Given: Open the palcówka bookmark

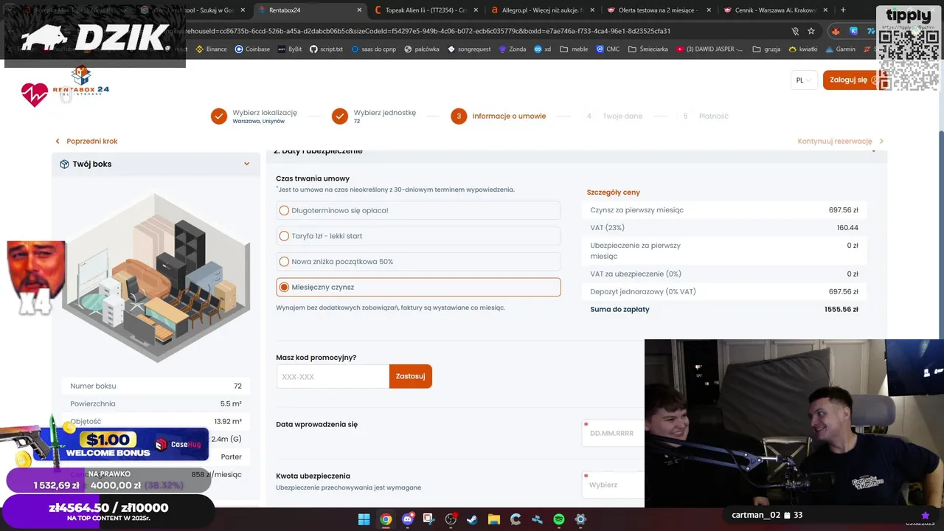Looking at the screenshot, I should [422, 49].
